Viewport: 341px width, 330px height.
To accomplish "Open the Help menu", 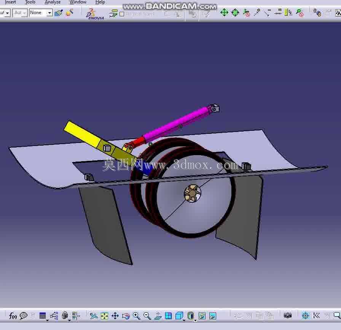I will coord(100,2).
